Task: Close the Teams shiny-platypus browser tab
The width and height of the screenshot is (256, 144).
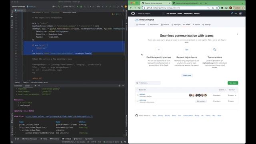Action: 170,3
